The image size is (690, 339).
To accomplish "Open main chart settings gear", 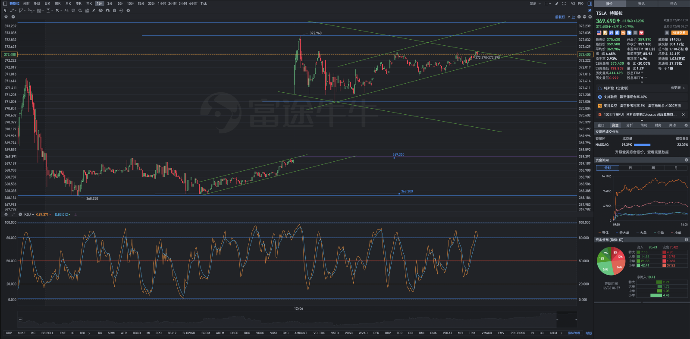I will [6, 17].
